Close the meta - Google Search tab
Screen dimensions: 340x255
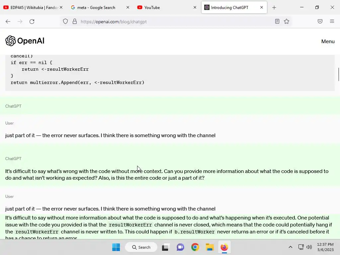128,7
